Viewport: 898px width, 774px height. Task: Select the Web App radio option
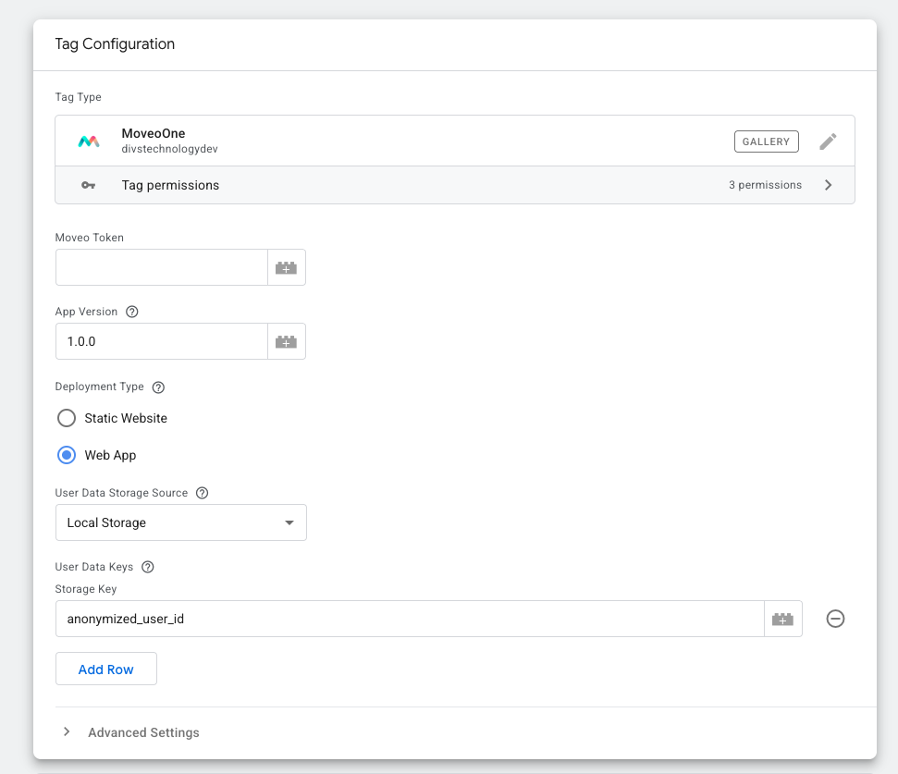(67, 455)
